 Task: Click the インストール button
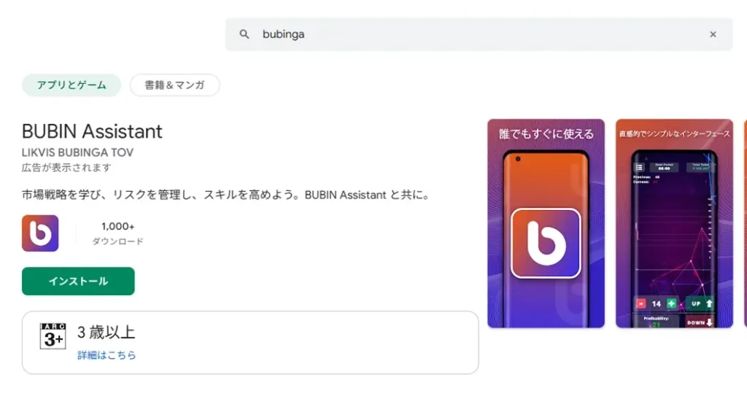point(78,281)
